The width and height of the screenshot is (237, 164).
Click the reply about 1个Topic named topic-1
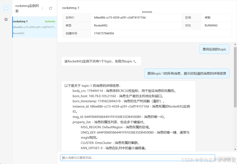pos(101,61)
